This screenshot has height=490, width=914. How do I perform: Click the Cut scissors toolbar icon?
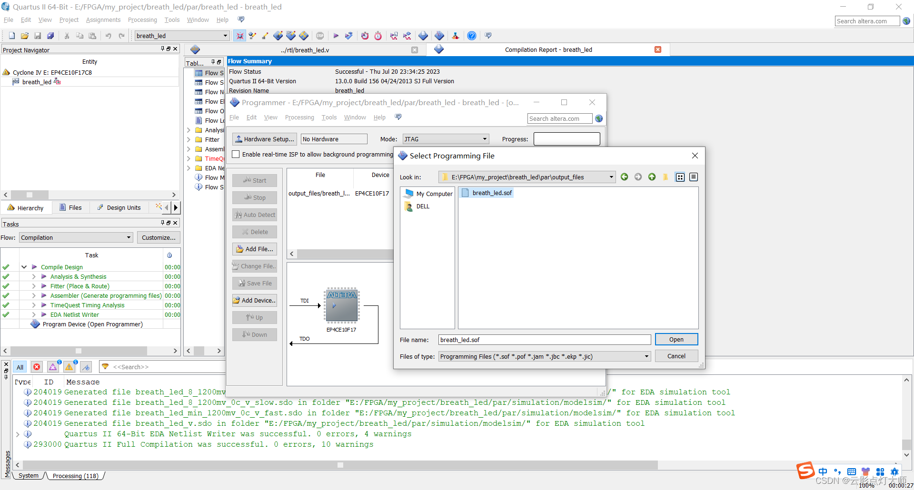(x=67, y=36)
